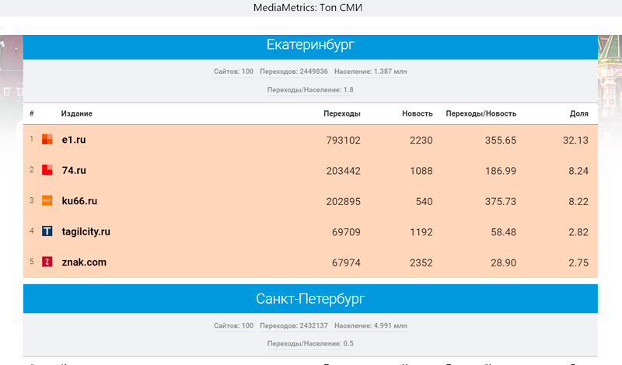The image size is (622, 365).
Task: Open the ku66.ru publication link
Action: [x=79, y=201]
